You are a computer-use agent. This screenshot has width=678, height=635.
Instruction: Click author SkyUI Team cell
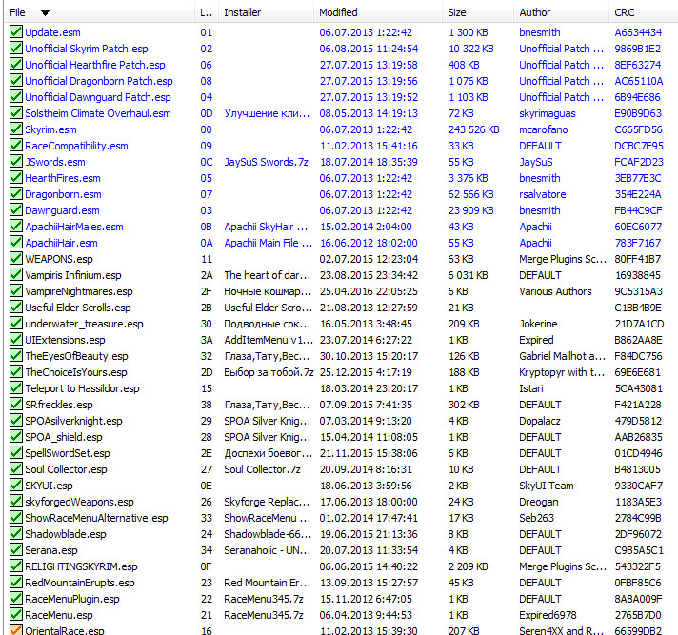pyautogui.click(x=547, y=486)
